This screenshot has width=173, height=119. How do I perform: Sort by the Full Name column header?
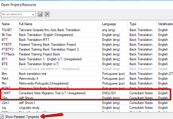pyautogui.click(x=26, y=24)
